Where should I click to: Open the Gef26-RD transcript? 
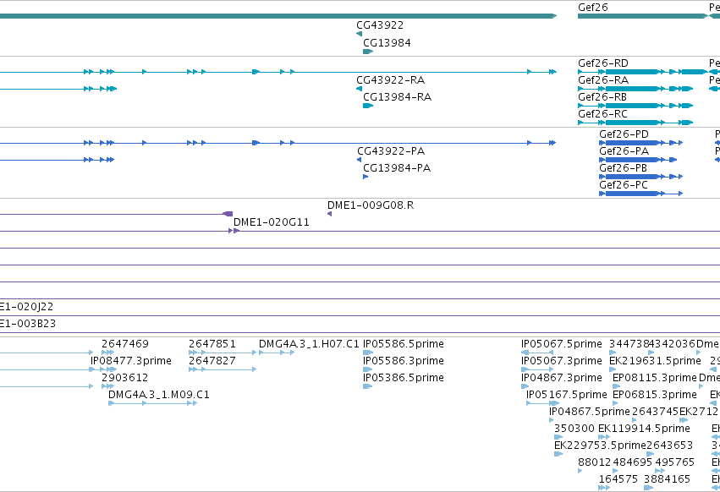click(x=643, y=72)
